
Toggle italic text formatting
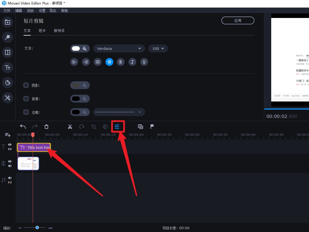tap(132, 62)
